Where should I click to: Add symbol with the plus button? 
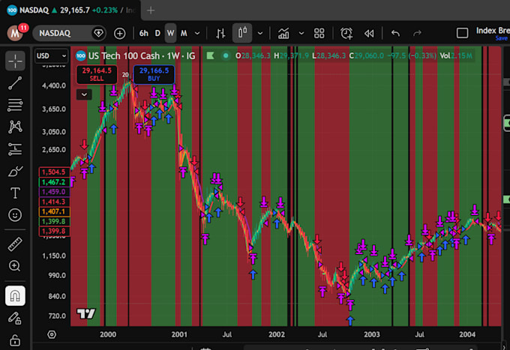click(120, 33)
